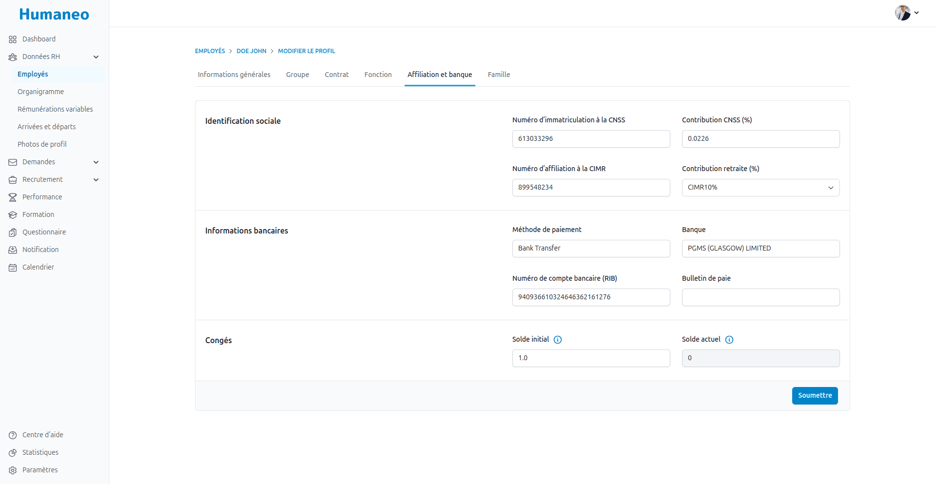Expand the Demandes submenu chevron

point(96,162)
